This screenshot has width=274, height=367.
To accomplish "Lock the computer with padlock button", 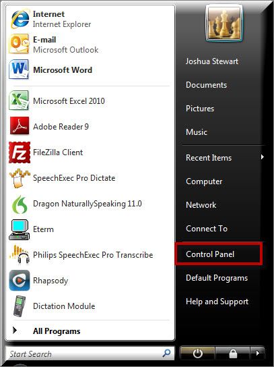I will 233,354.
